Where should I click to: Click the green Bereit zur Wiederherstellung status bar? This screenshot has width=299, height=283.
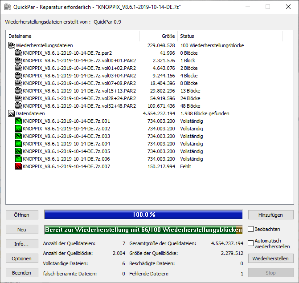pyautogui.click(x=143, y=230)
